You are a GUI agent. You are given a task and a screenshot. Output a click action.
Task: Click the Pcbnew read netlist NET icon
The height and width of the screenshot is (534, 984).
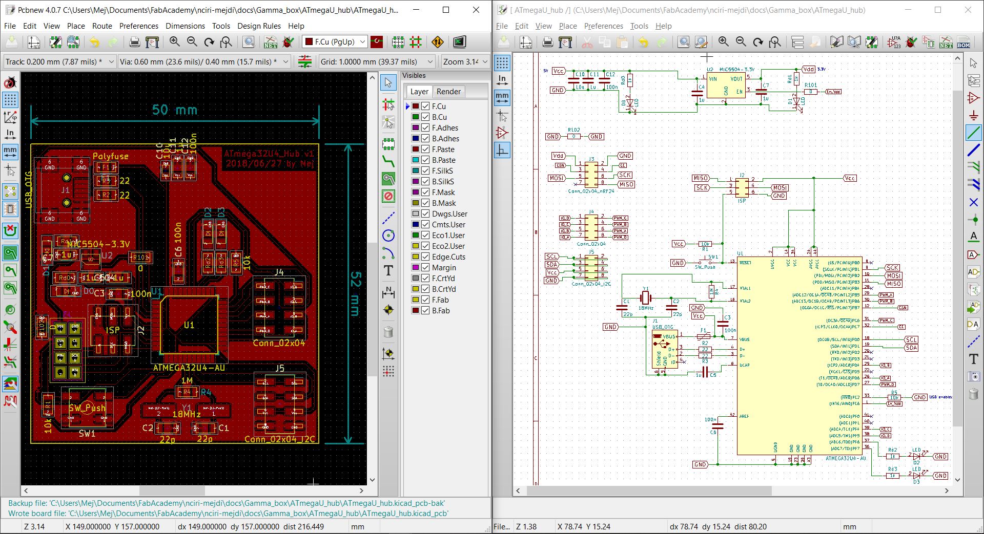(270, 42)
